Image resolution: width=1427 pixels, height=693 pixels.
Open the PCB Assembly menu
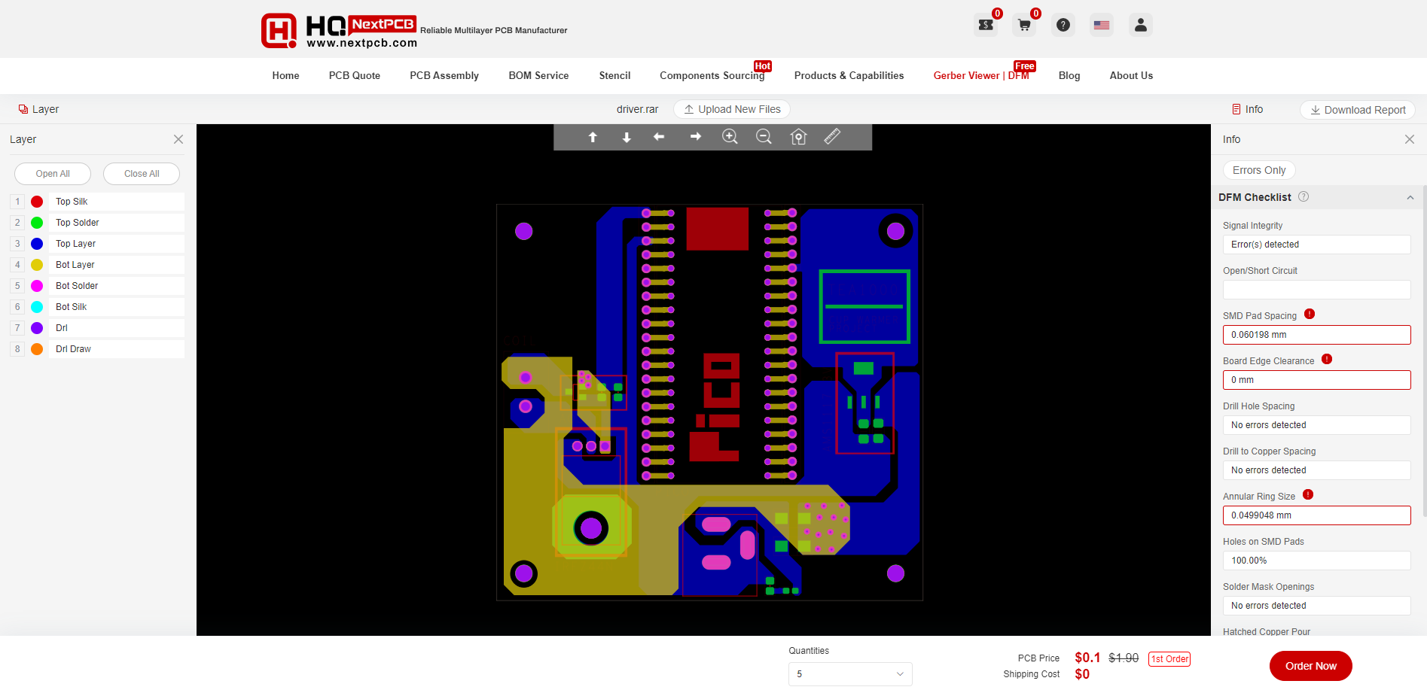coord(444,75)
